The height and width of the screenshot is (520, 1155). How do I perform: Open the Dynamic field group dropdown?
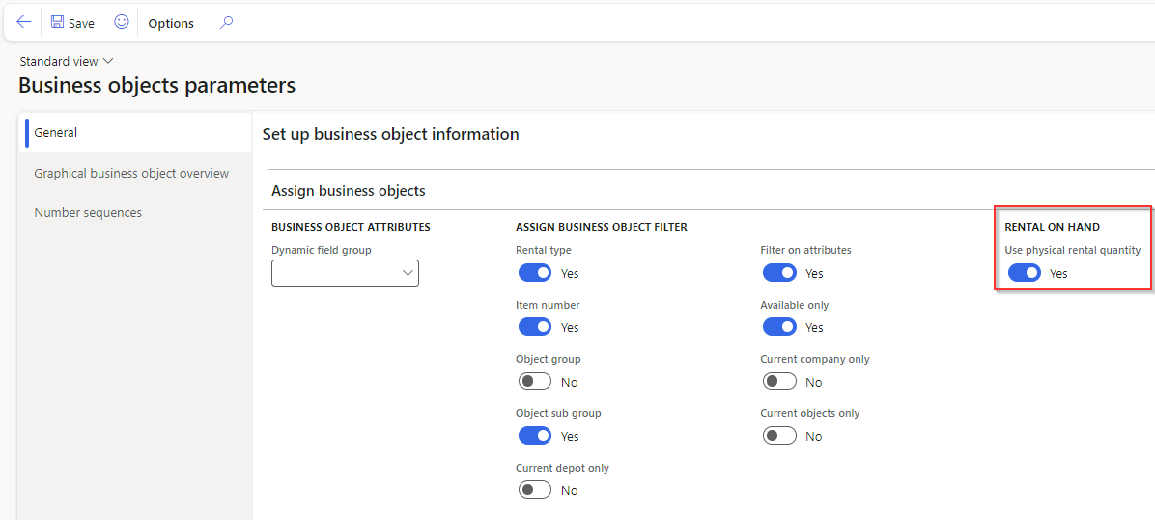(x=345, y=273)
